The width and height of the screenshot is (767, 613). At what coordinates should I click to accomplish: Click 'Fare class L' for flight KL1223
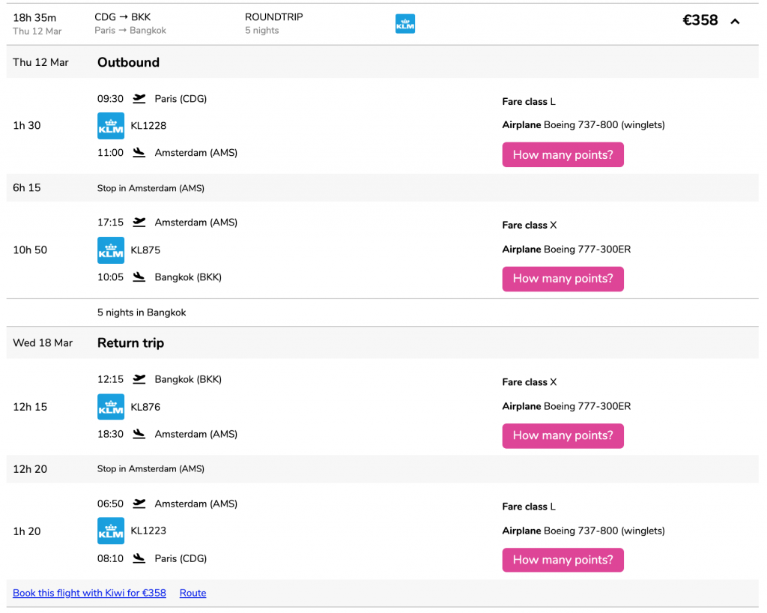529,507
